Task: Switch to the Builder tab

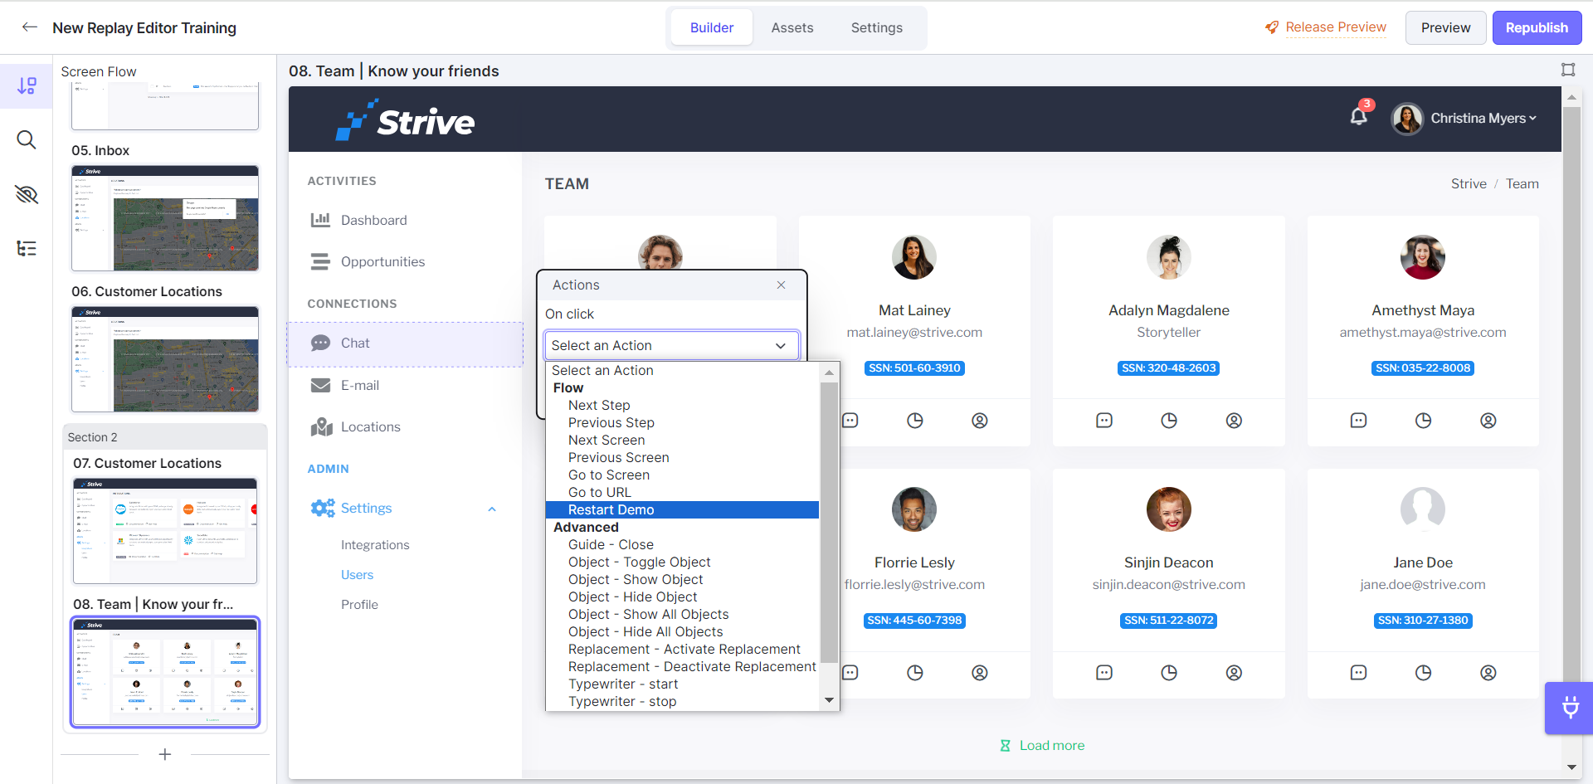Action: coord(712,27)
